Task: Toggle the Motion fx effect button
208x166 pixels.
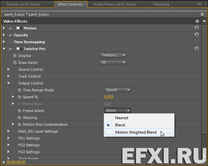Action: [10, 28]
